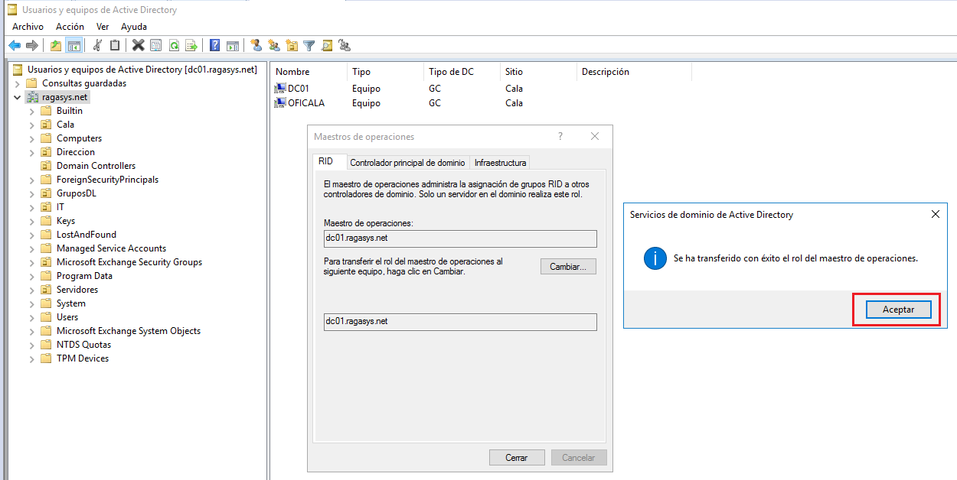Select the Users container in tree
Image resolution: width=957 pixels, height=480 pixels.
pyautogui.click(x=67, y=317)
